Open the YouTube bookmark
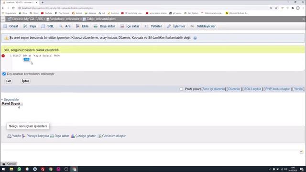 click(47, 13)
